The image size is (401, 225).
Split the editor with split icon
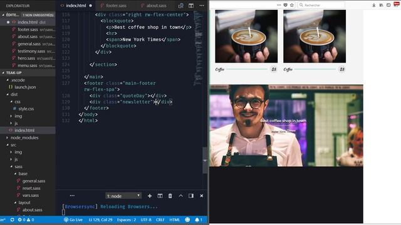(191, 6)
